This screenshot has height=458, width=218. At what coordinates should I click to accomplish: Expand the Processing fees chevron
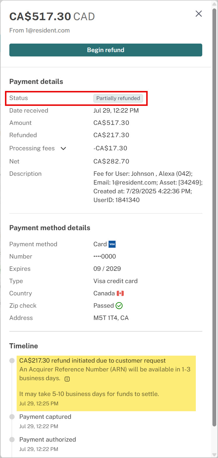(63, 149)
